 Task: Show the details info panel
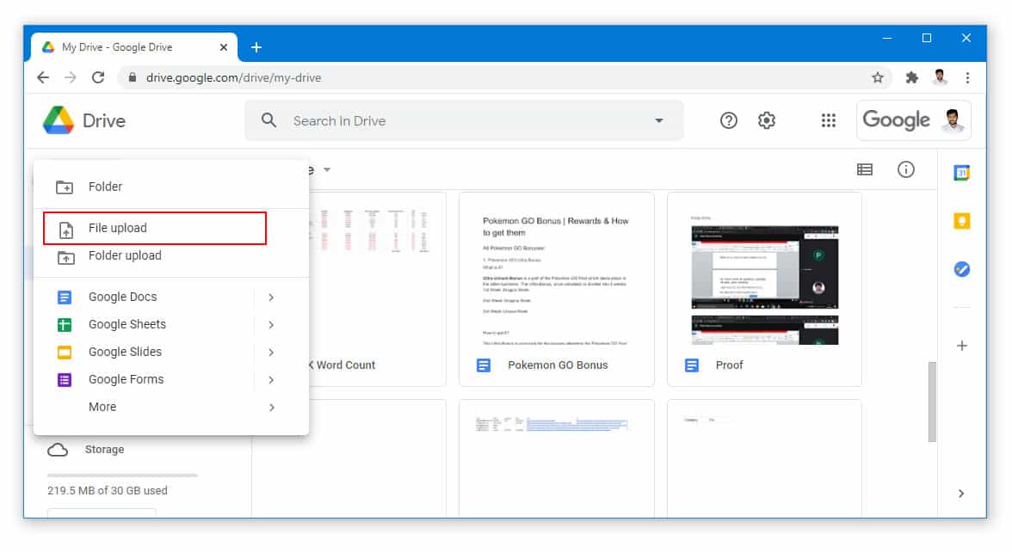click(905, 169)
